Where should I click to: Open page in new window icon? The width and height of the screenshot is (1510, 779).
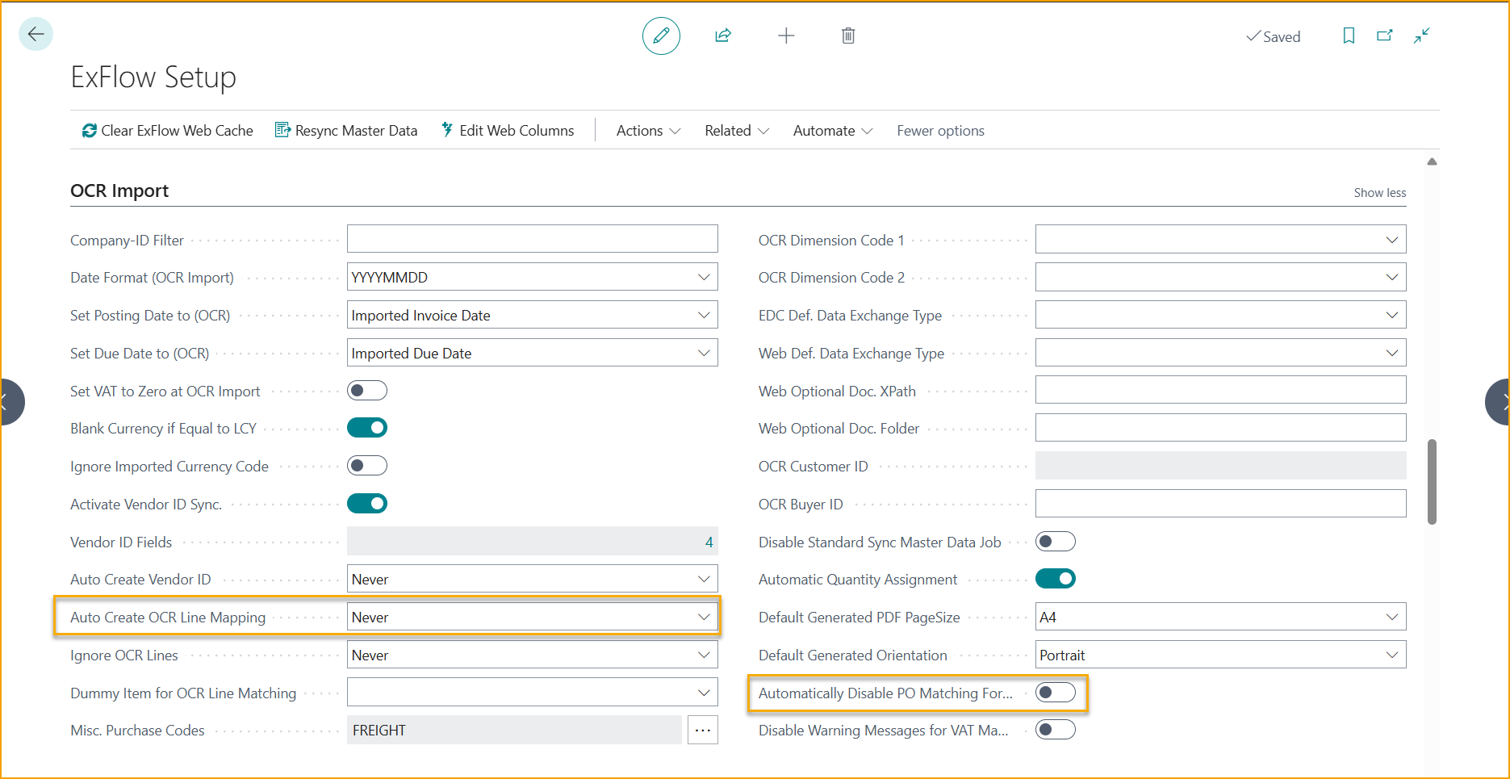pyautogui.click(x=1385, y=36)
